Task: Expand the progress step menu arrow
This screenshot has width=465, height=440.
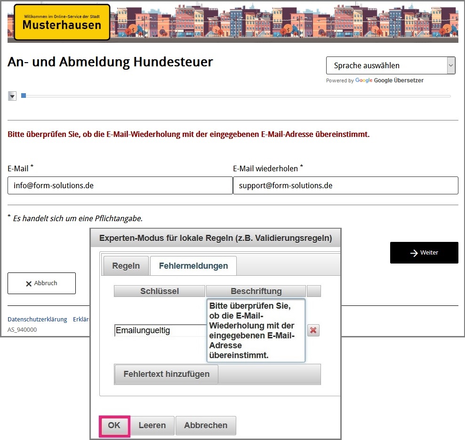Action: (x=12, y=96)
